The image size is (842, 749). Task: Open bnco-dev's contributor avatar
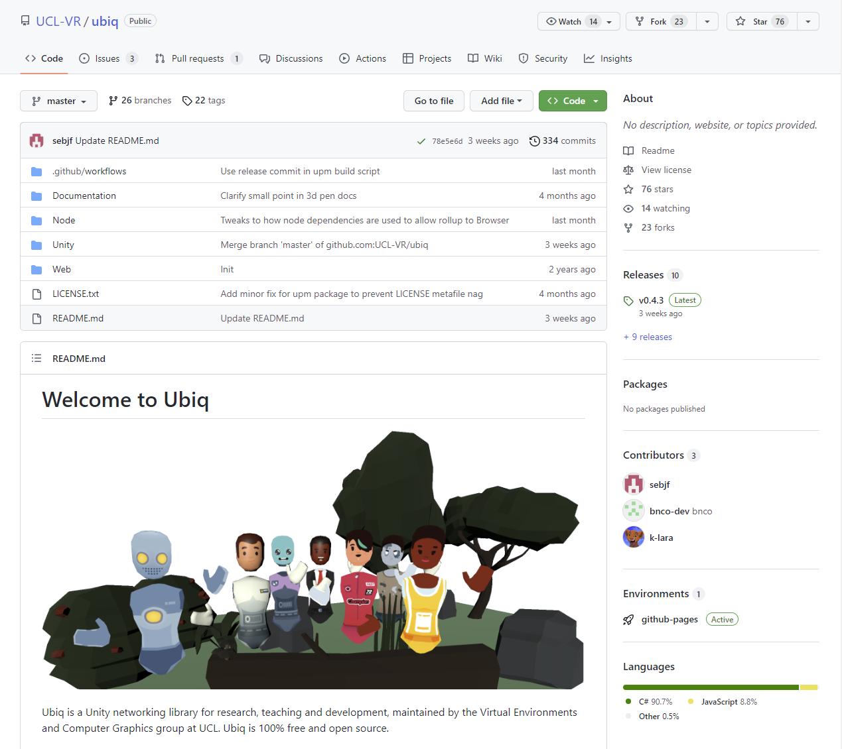click(634, 510)
